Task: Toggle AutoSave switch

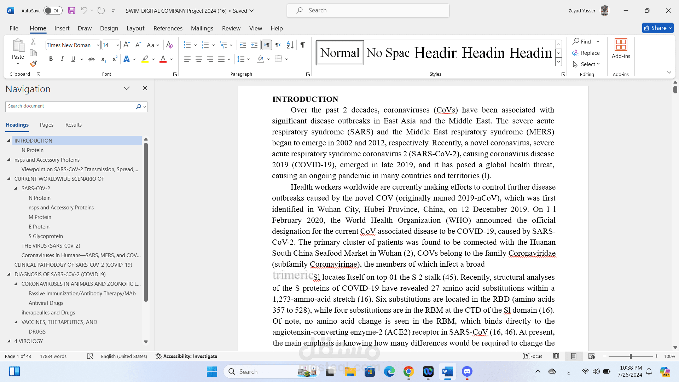Action: 53,11
